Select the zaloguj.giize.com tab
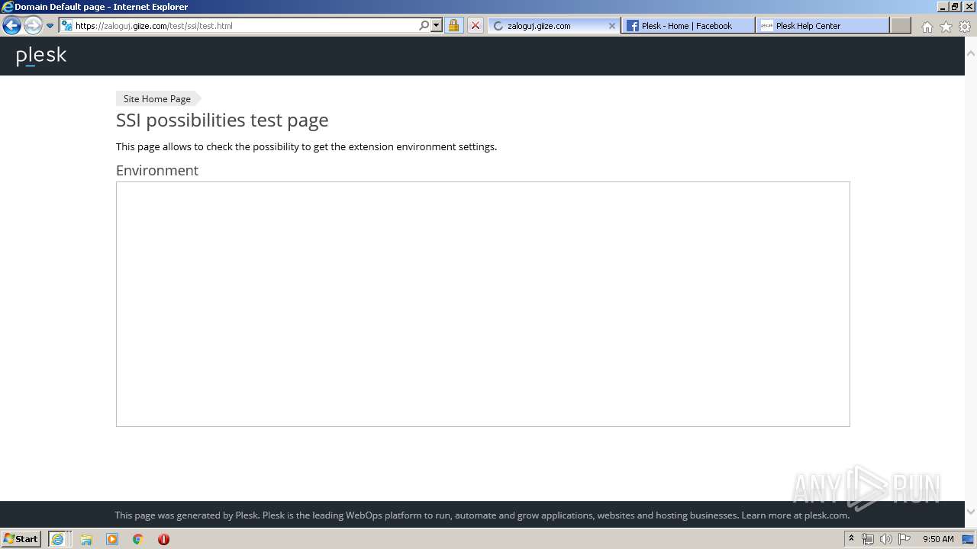Viewport: 977px width, 549px height. (x=553, y=25)
